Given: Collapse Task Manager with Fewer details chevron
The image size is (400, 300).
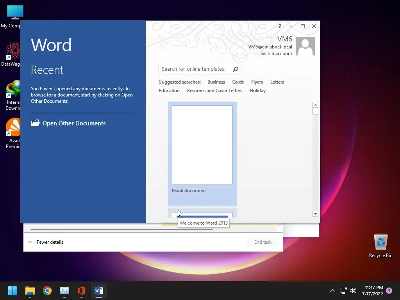Looking at the screenshot, I should [30, 242].
